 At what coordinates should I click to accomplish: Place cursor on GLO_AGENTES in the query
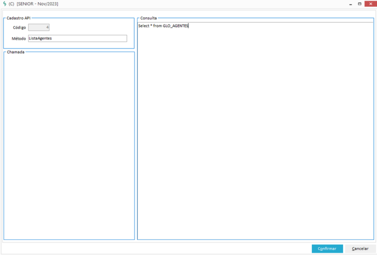point(176,26)
